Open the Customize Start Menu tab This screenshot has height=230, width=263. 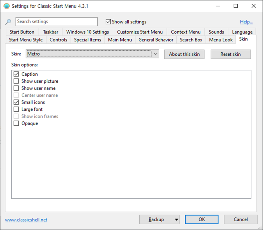pos(140,32)
